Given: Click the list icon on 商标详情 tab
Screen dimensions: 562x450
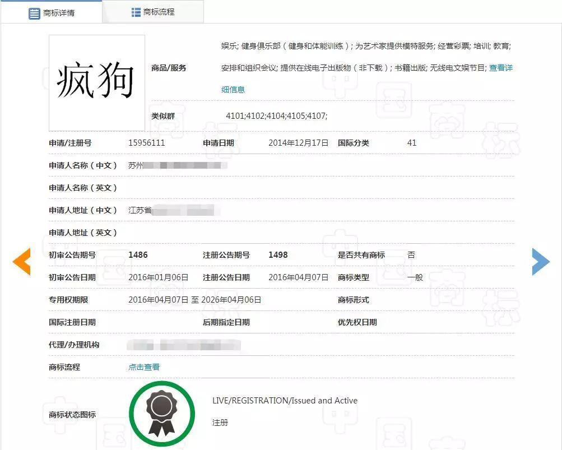Looking at the screenshot, I should (x=34, y=13).
